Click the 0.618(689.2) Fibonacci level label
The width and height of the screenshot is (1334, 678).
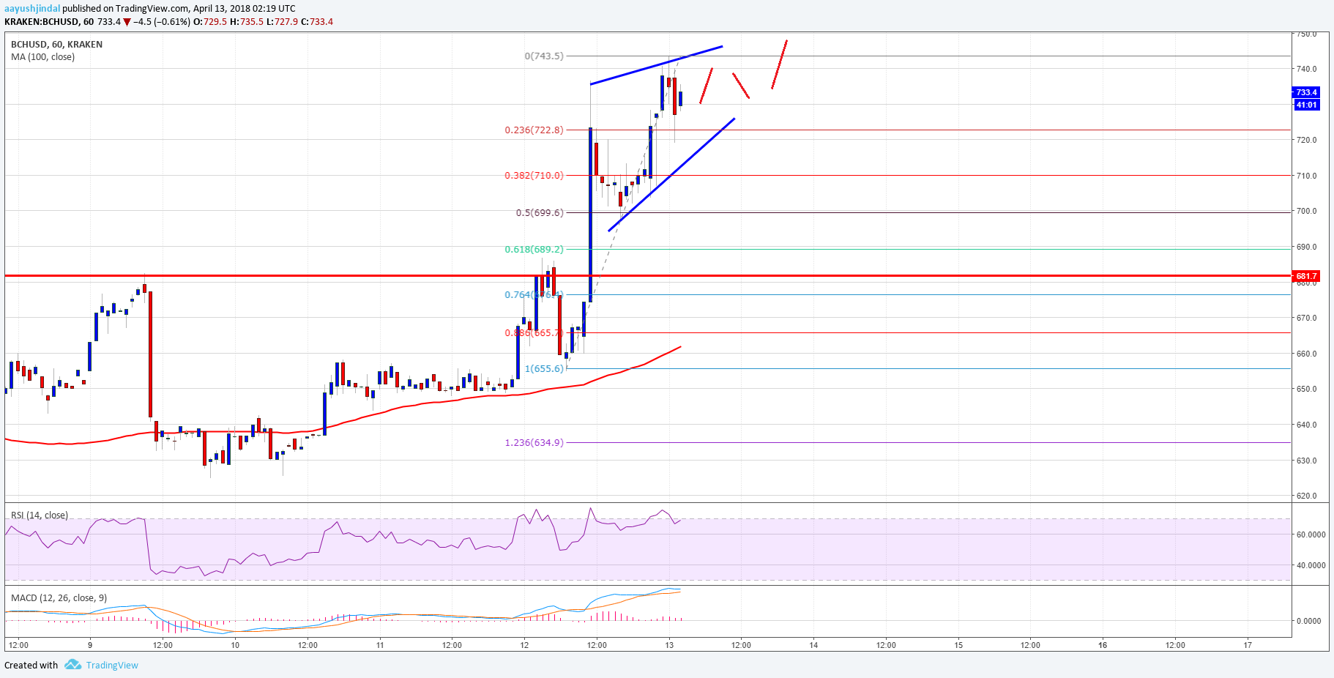point(534,250)
